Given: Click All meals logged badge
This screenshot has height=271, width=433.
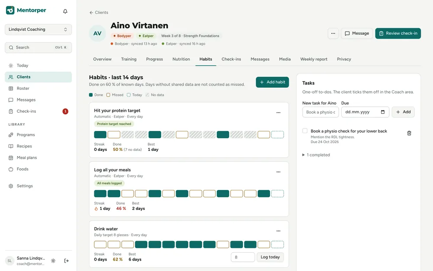Looking at the screenshot, I should coord(110,183).
